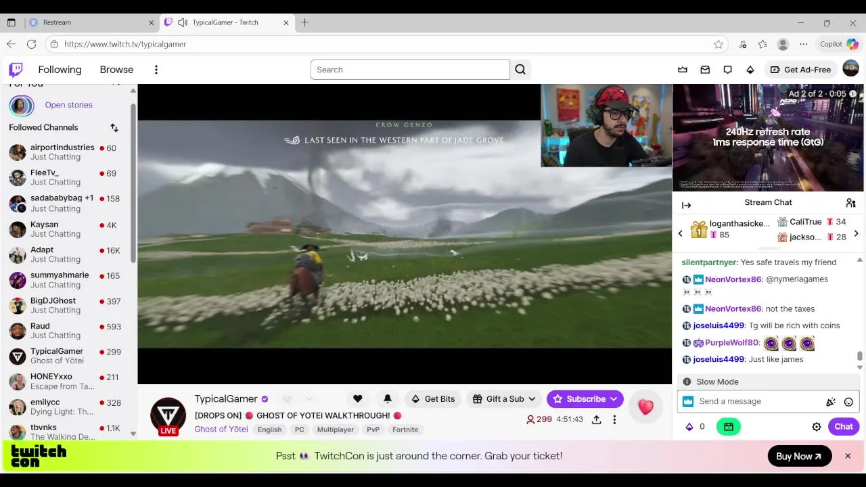Collapse chat with the arrow icon
The width and height of the screenshot is (866, 487).
(687, 205)
